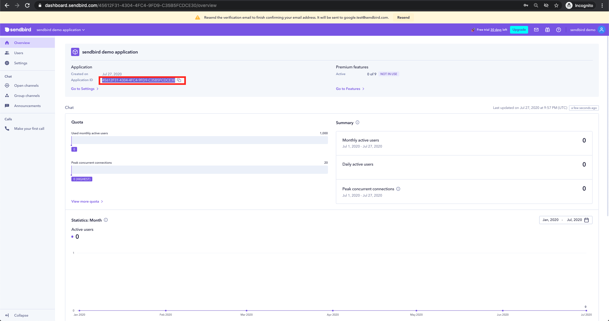Follow the View more quota link

tap(87, 201)
